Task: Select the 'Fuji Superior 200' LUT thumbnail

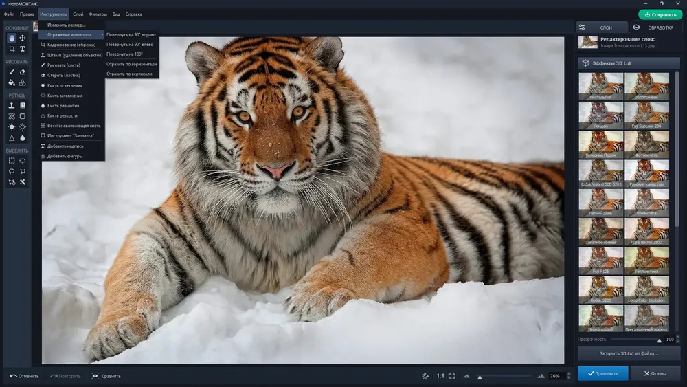Action: pos(646,115)
